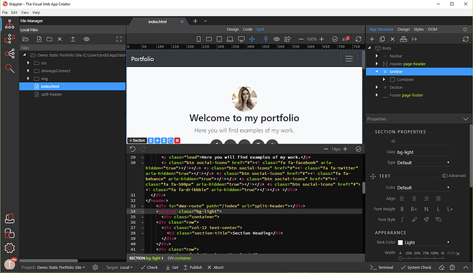Add a new element in App Structure

[x=372, y=39]
